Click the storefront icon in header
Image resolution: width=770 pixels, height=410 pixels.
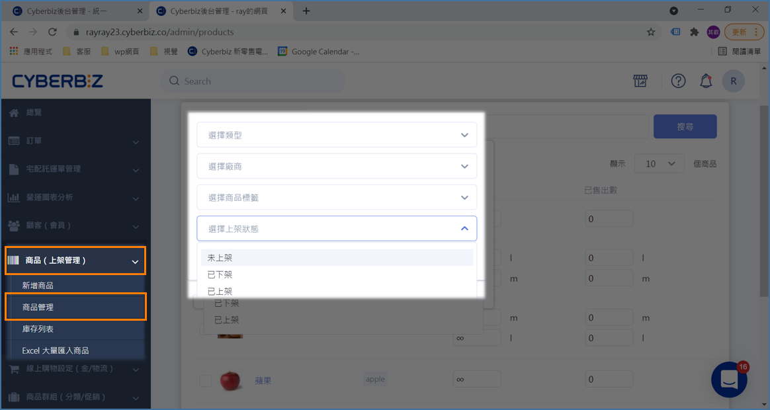pyautogui.click(x=640, y=81)
